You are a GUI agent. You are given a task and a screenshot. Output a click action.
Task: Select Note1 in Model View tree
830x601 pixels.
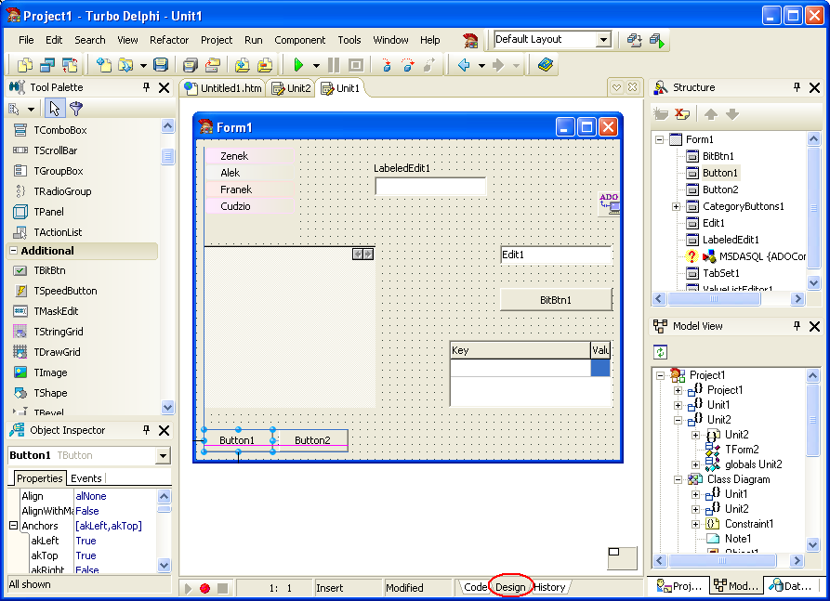point(737,539)
